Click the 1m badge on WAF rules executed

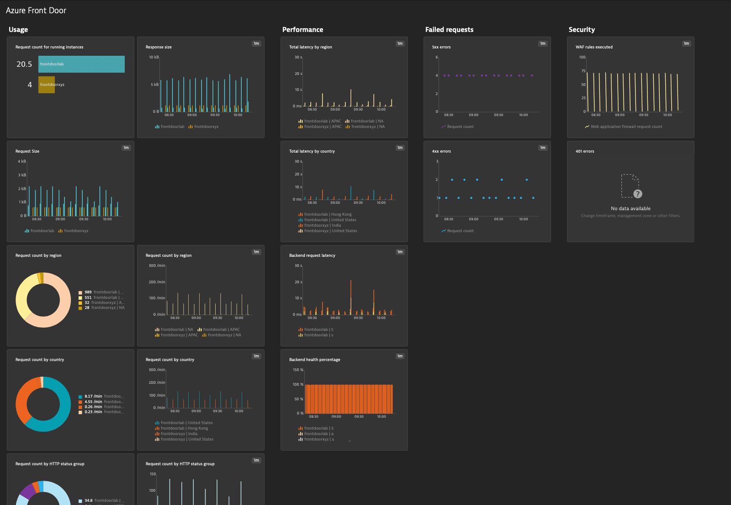point(686,43)
